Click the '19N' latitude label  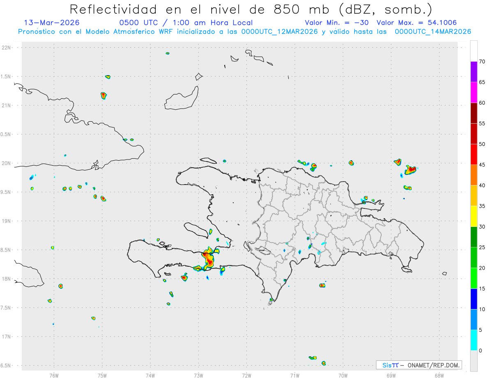pos(7,221)
